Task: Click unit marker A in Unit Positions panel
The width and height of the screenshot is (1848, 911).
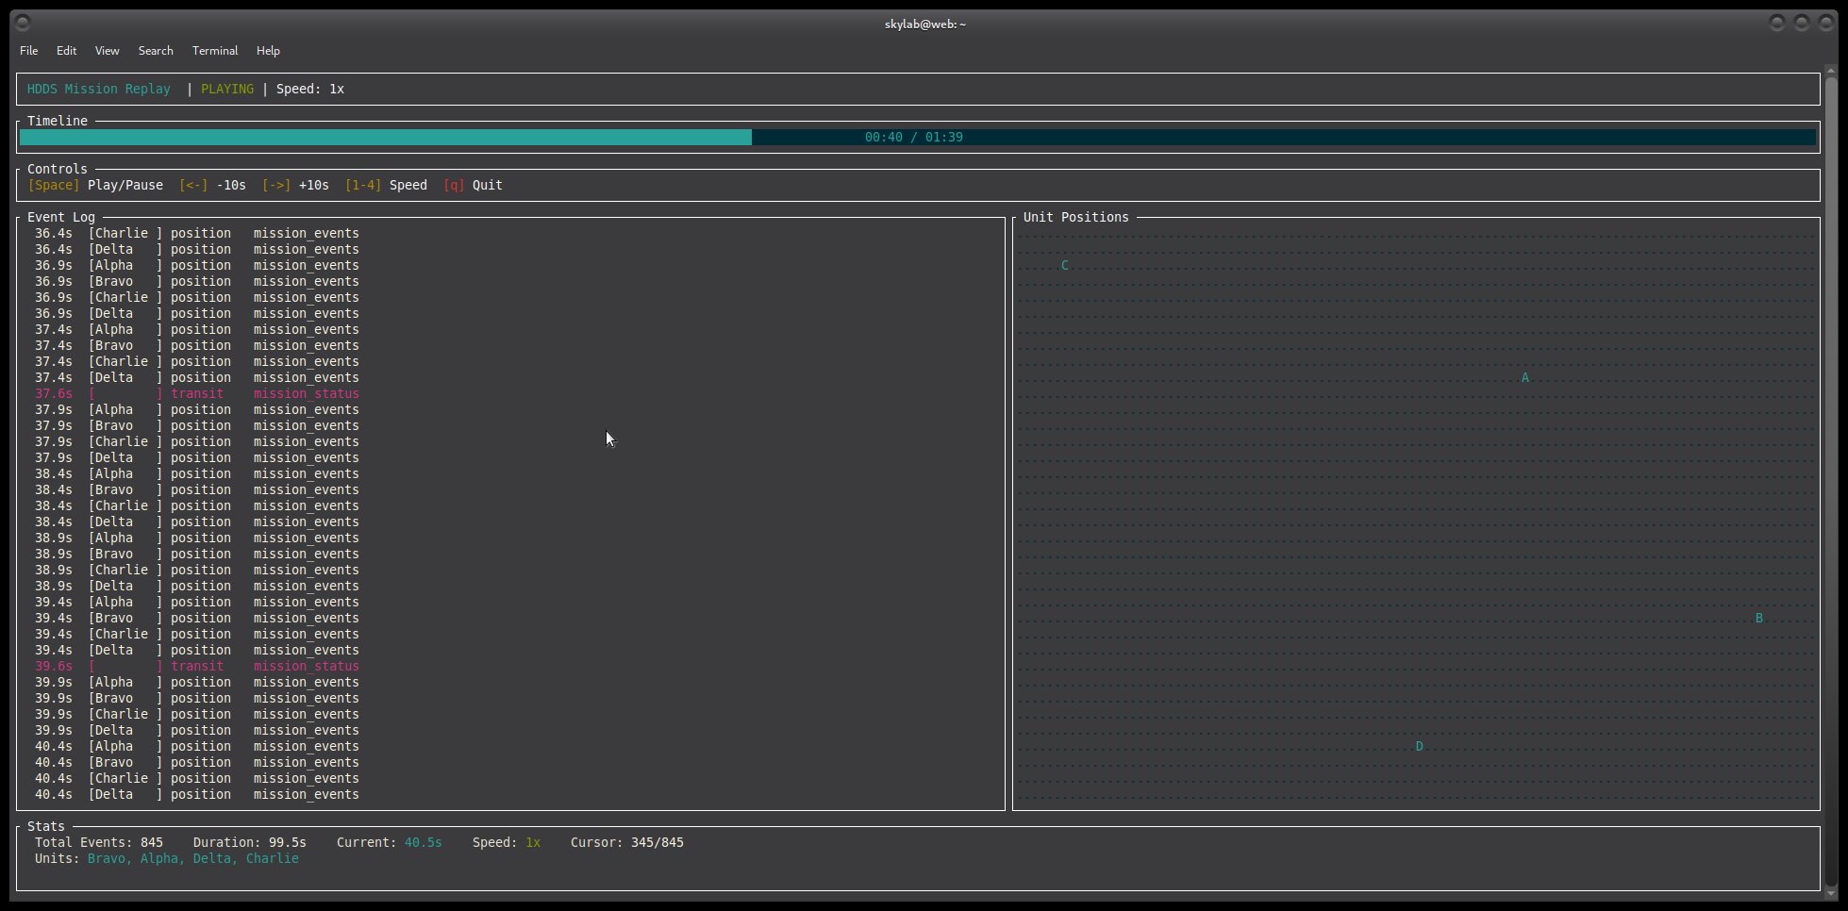Action: 1524,376
